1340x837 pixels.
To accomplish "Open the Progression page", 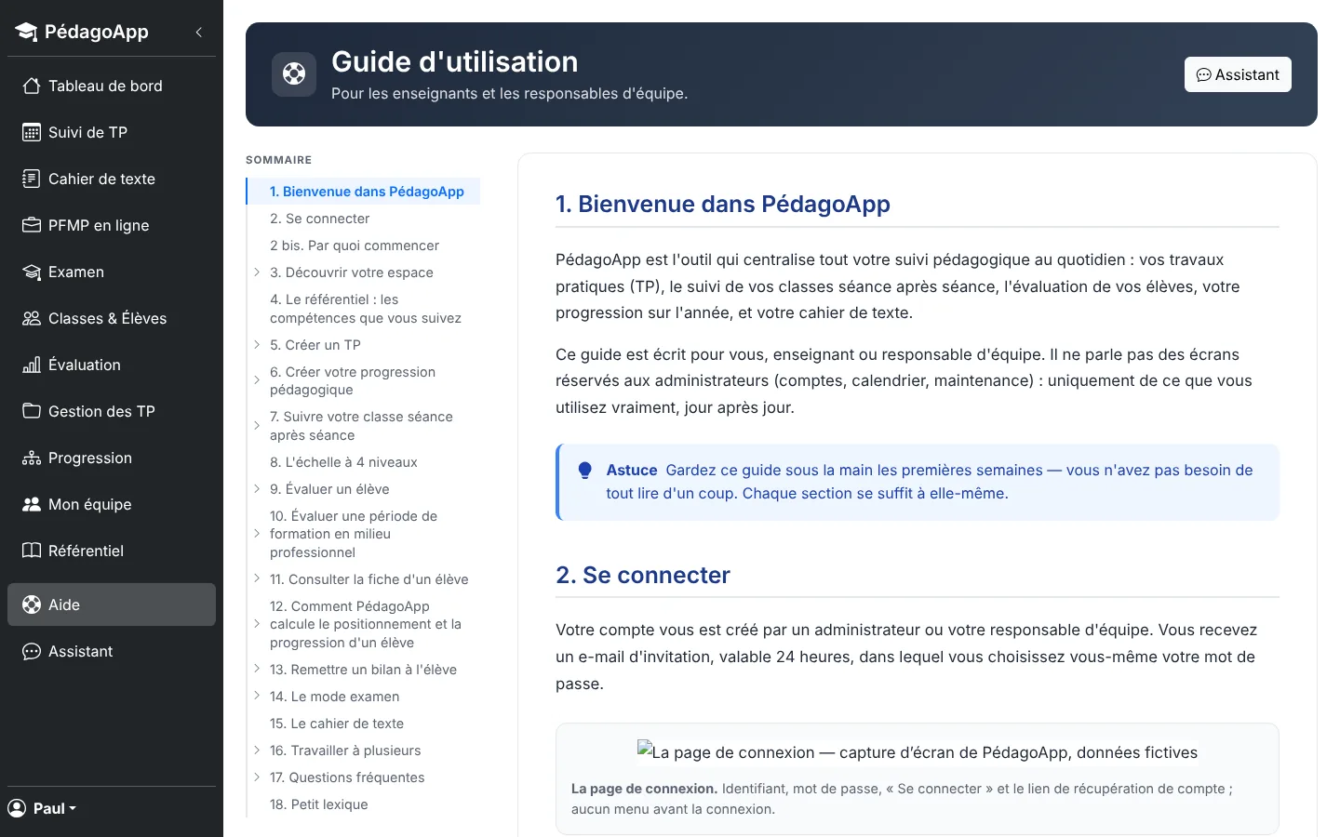I will (112, 458).
